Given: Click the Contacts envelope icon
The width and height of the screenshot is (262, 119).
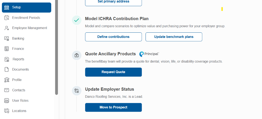Looking at the screenshot, I should point(6,90).
